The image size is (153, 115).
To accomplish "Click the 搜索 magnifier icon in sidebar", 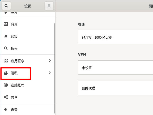I will click(6, 49).
